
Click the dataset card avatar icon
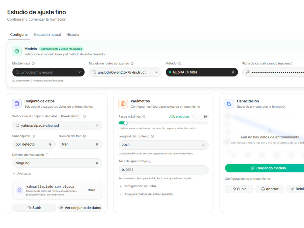click(19, 190)
